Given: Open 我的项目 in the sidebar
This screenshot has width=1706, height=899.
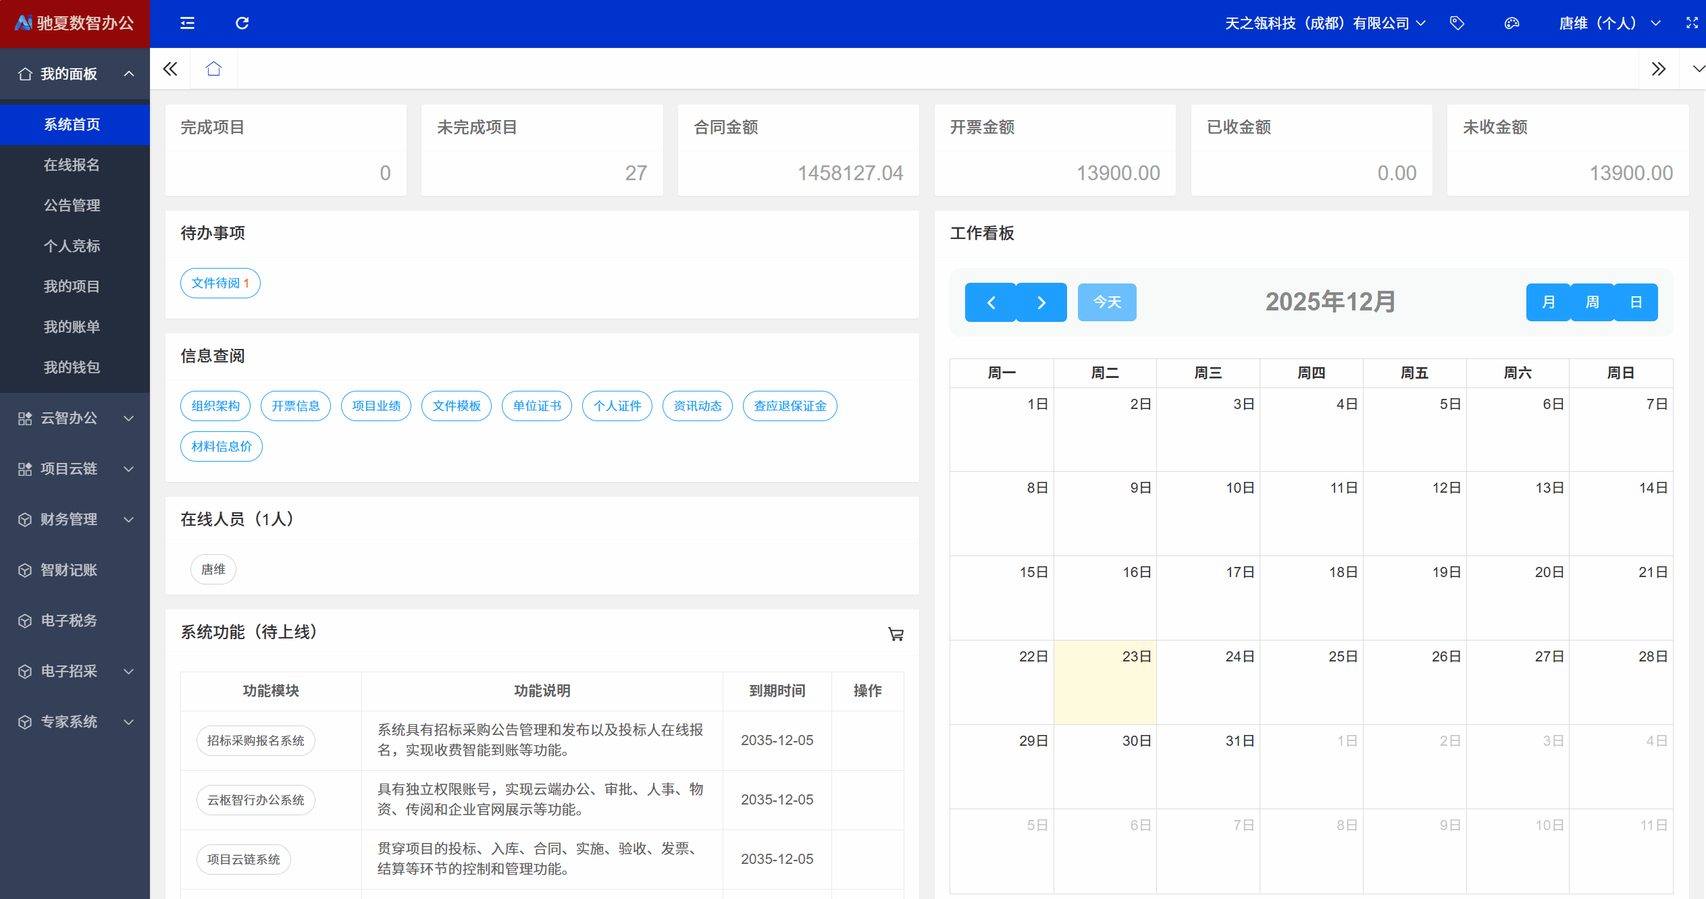Looking at the screenshot, I should (72, 287).
